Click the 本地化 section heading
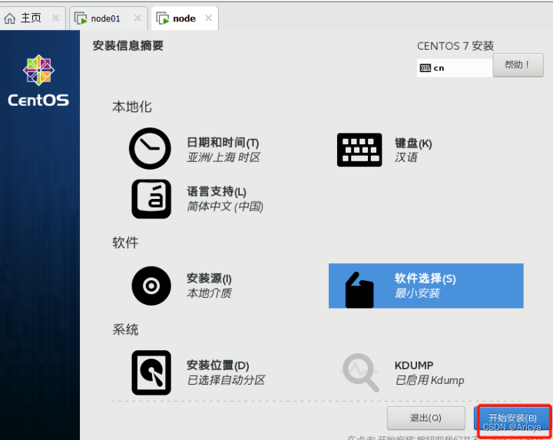 point(132,107)
